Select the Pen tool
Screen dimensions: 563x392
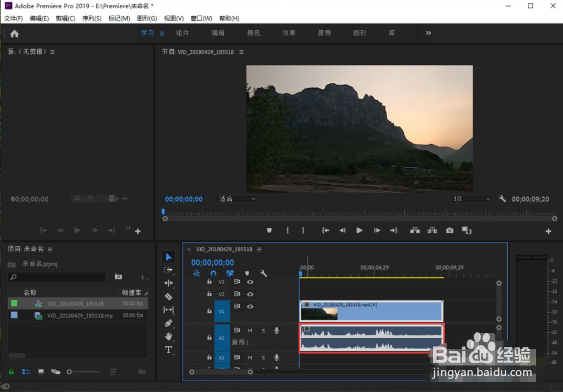(x=168, y=323)
